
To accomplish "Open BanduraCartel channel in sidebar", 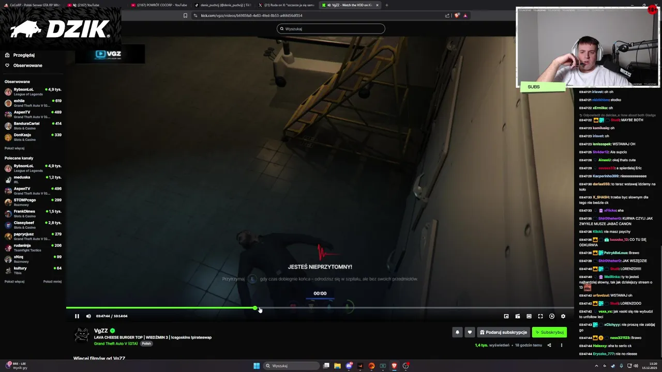I will pyautogui.click(x=33, y=126).
